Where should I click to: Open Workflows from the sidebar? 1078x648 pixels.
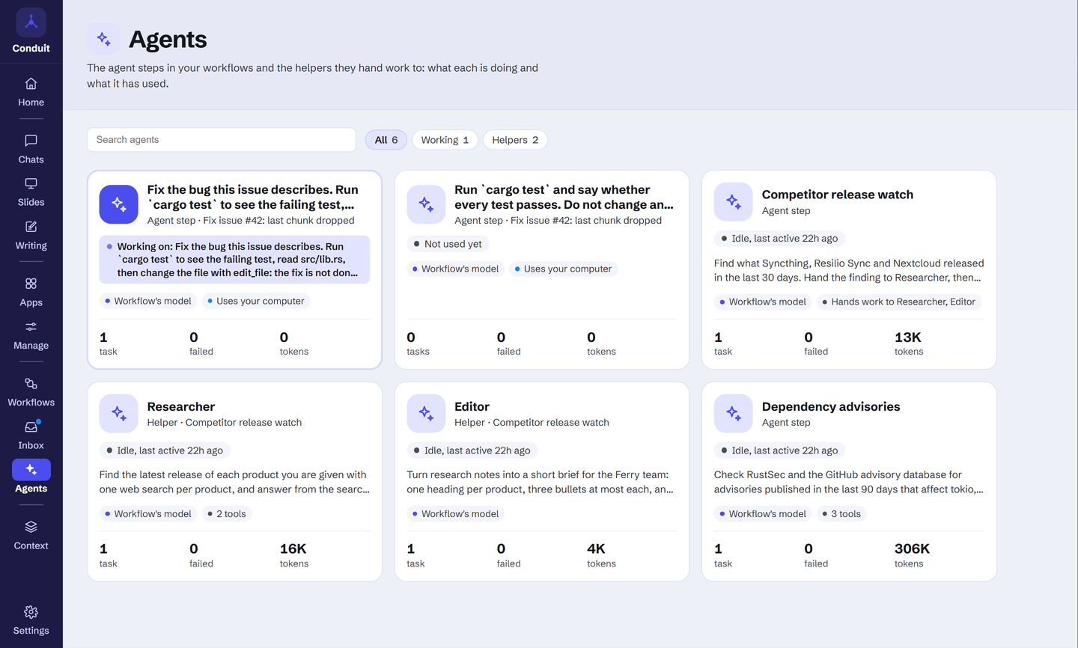coord(31,393)
